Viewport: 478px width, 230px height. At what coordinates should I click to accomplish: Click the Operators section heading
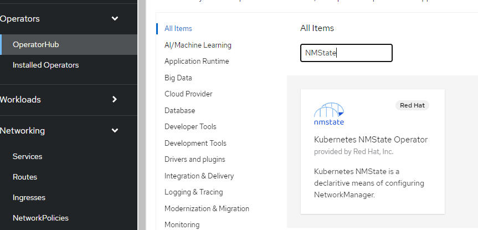(x=20, y=19)
